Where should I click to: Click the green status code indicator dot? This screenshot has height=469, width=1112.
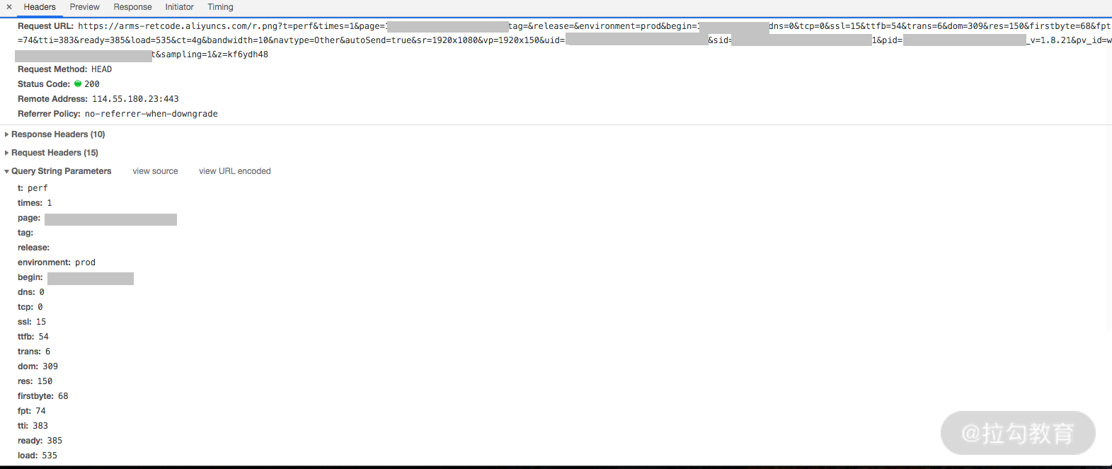[78, 83]
